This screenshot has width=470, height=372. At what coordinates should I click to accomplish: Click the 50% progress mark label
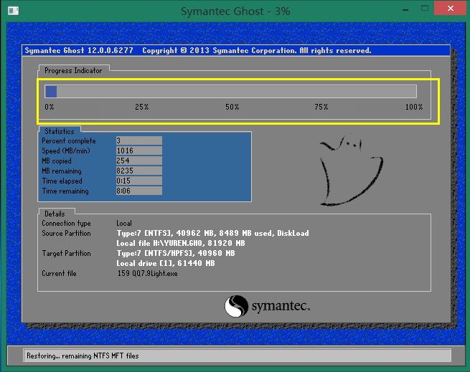point(232,107)
